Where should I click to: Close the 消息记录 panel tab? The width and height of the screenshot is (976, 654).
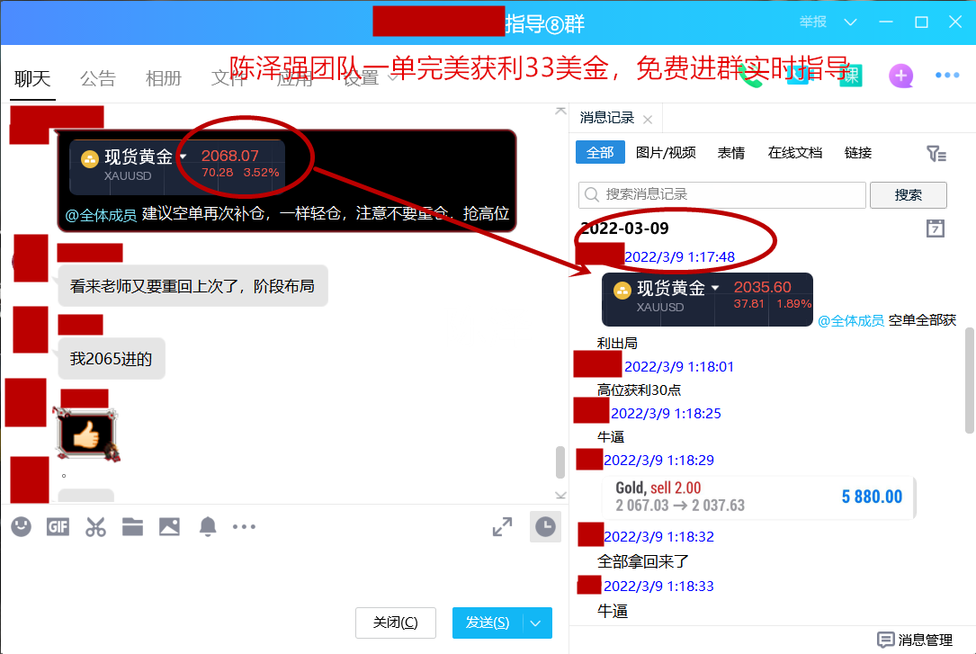click(649, 118)
